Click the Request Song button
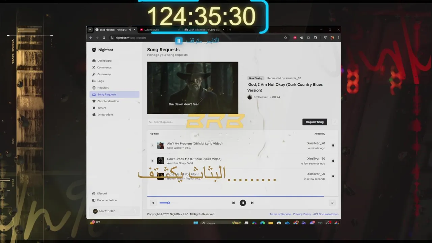The height and width of the screenshot is (243, 432). (315, 122)
